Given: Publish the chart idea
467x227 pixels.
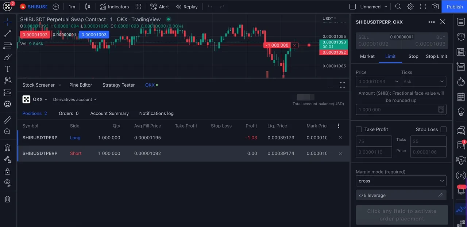Looking at the screenshot, I should [x=455, y=7].
